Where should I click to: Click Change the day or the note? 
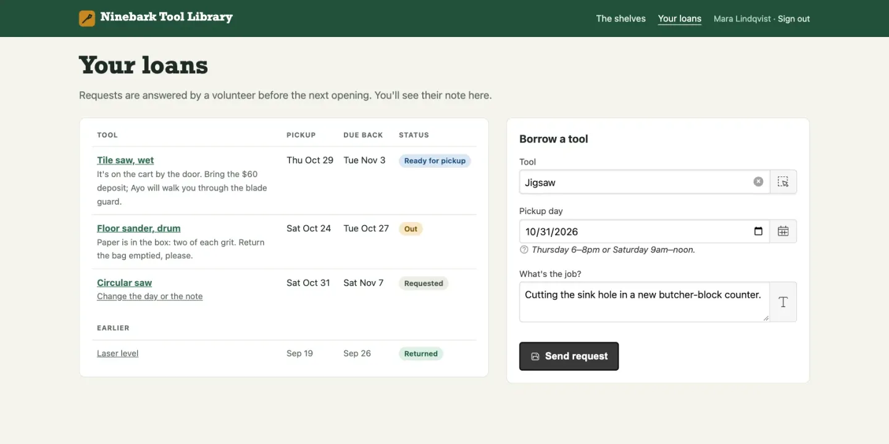coord(150,296)
